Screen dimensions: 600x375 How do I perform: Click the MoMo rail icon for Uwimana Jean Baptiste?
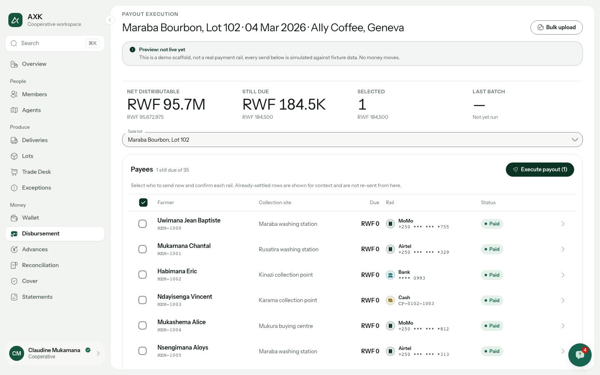390,224
